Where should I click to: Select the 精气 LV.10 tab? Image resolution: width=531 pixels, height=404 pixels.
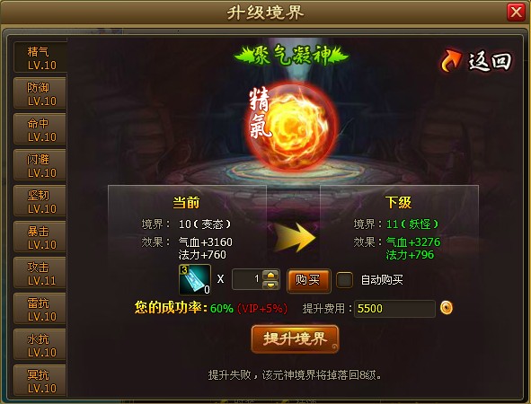pyautogui.click(x=40, y=57)
